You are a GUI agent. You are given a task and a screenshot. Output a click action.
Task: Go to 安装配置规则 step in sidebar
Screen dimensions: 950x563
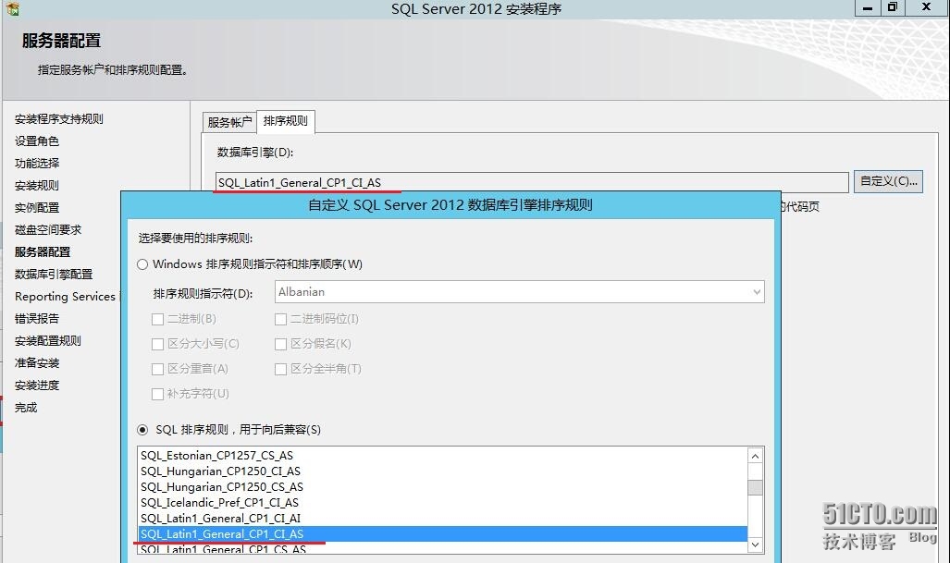point(48,341)
